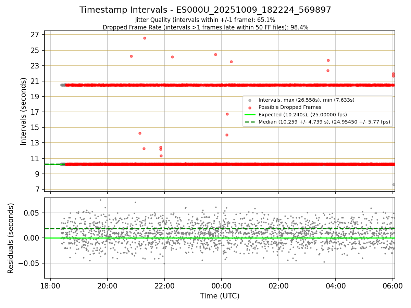Click legend entry "Intervals, max (26.558s), min (7.633s)"
The width and height of the screenshot is (411, 308).
(306, 100)
